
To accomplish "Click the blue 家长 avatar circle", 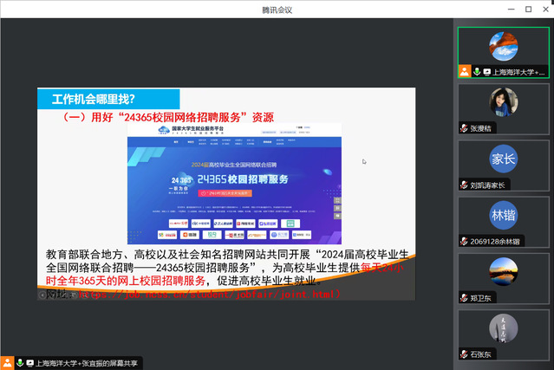I will (503, 159).
